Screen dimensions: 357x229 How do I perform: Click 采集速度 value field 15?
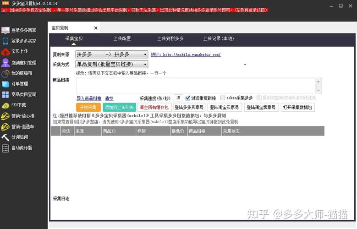tap(178, 98)
